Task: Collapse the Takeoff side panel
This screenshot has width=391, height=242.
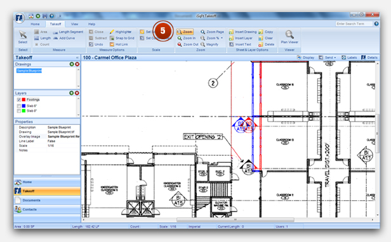Action: pos(77,58)
